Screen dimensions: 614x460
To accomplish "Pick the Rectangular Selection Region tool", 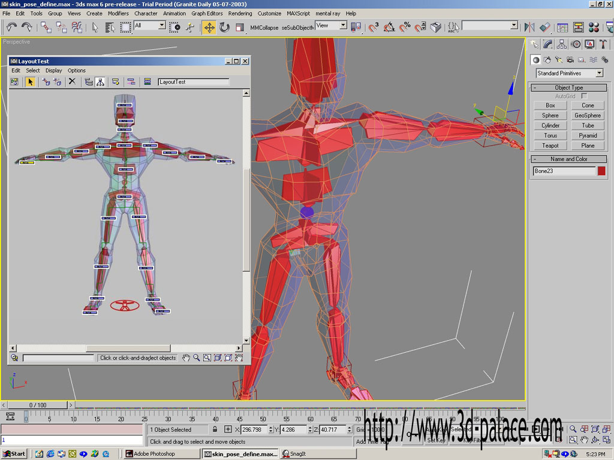I will coord(125,27).
